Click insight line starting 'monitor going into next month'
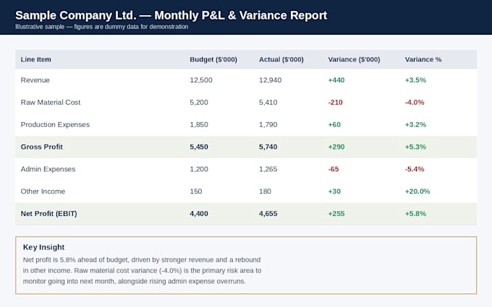The width and height of the screenshot is (492, 307). 135,281
